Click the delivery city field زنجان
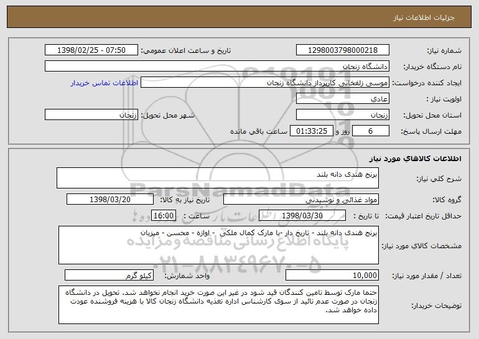This screenshot has height=339, width=479. [x=91, y=115]
